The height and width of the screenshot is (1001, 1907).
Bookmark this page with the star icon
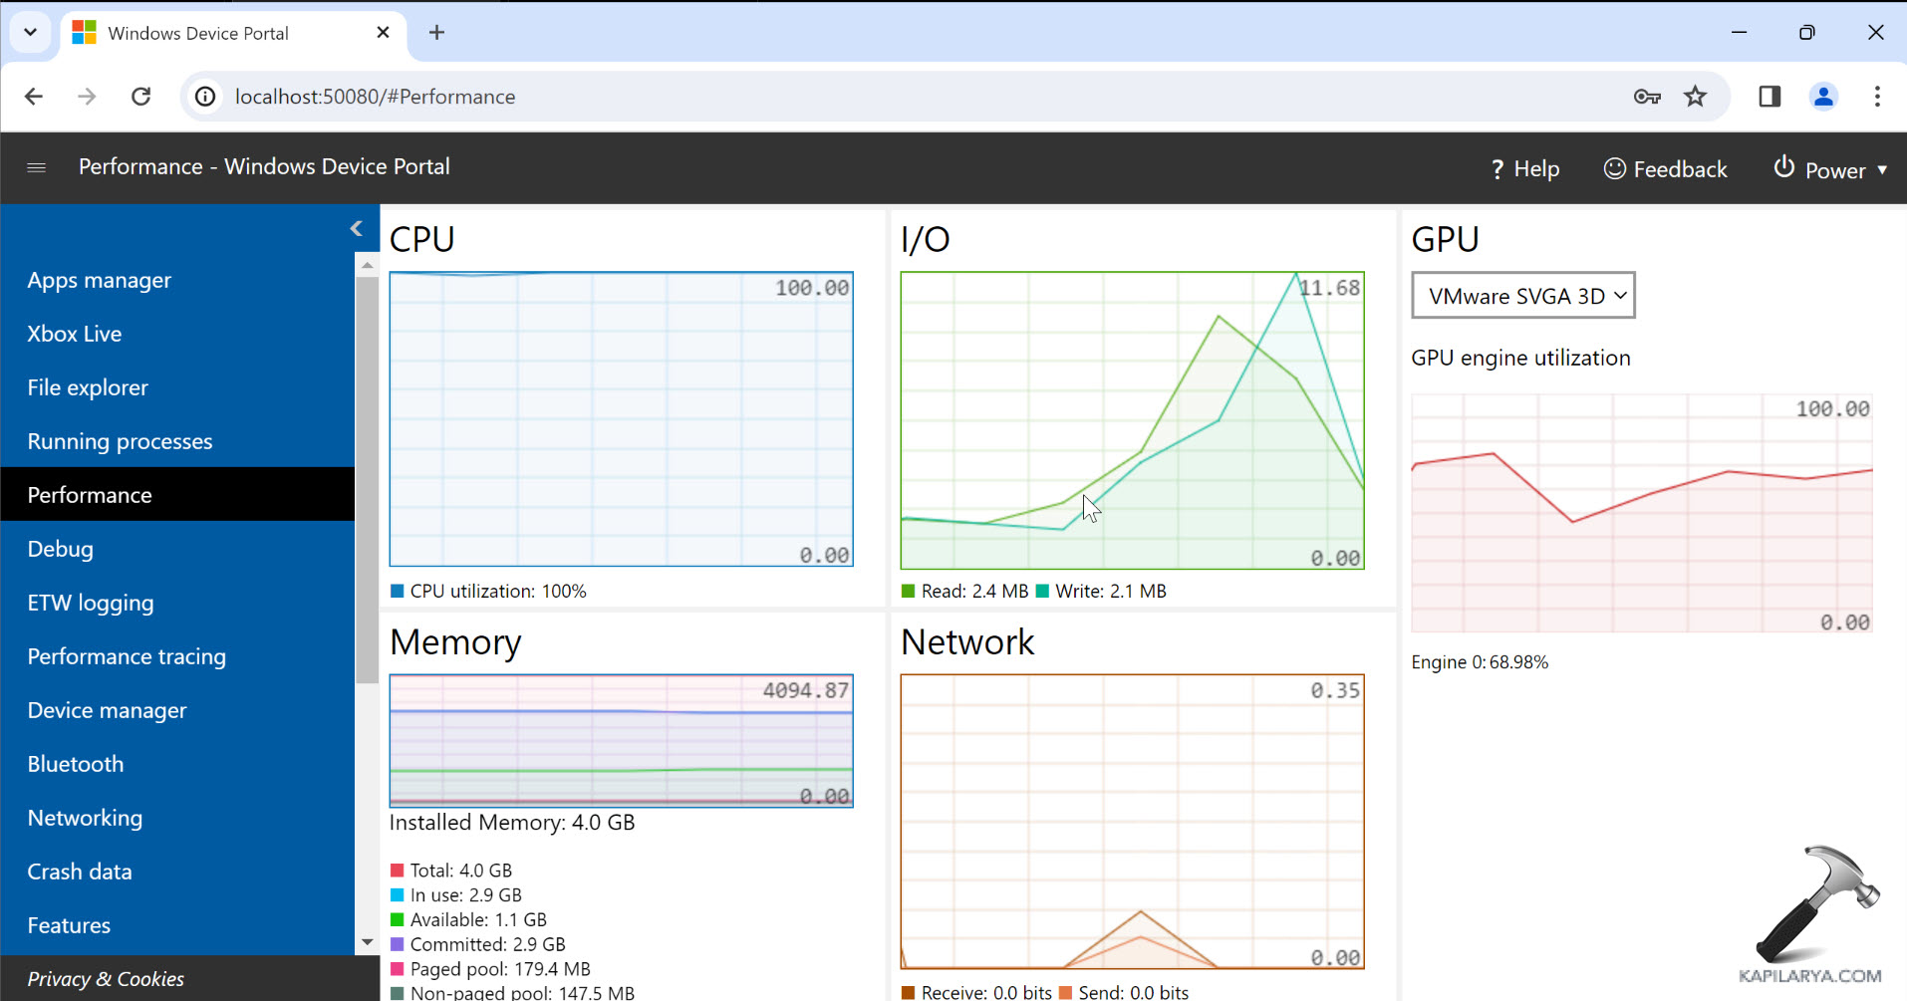1695,97
